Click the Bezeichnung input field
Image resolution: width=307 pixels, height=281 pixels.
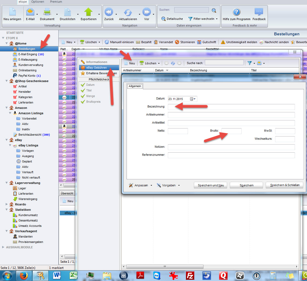pos(231,107)
